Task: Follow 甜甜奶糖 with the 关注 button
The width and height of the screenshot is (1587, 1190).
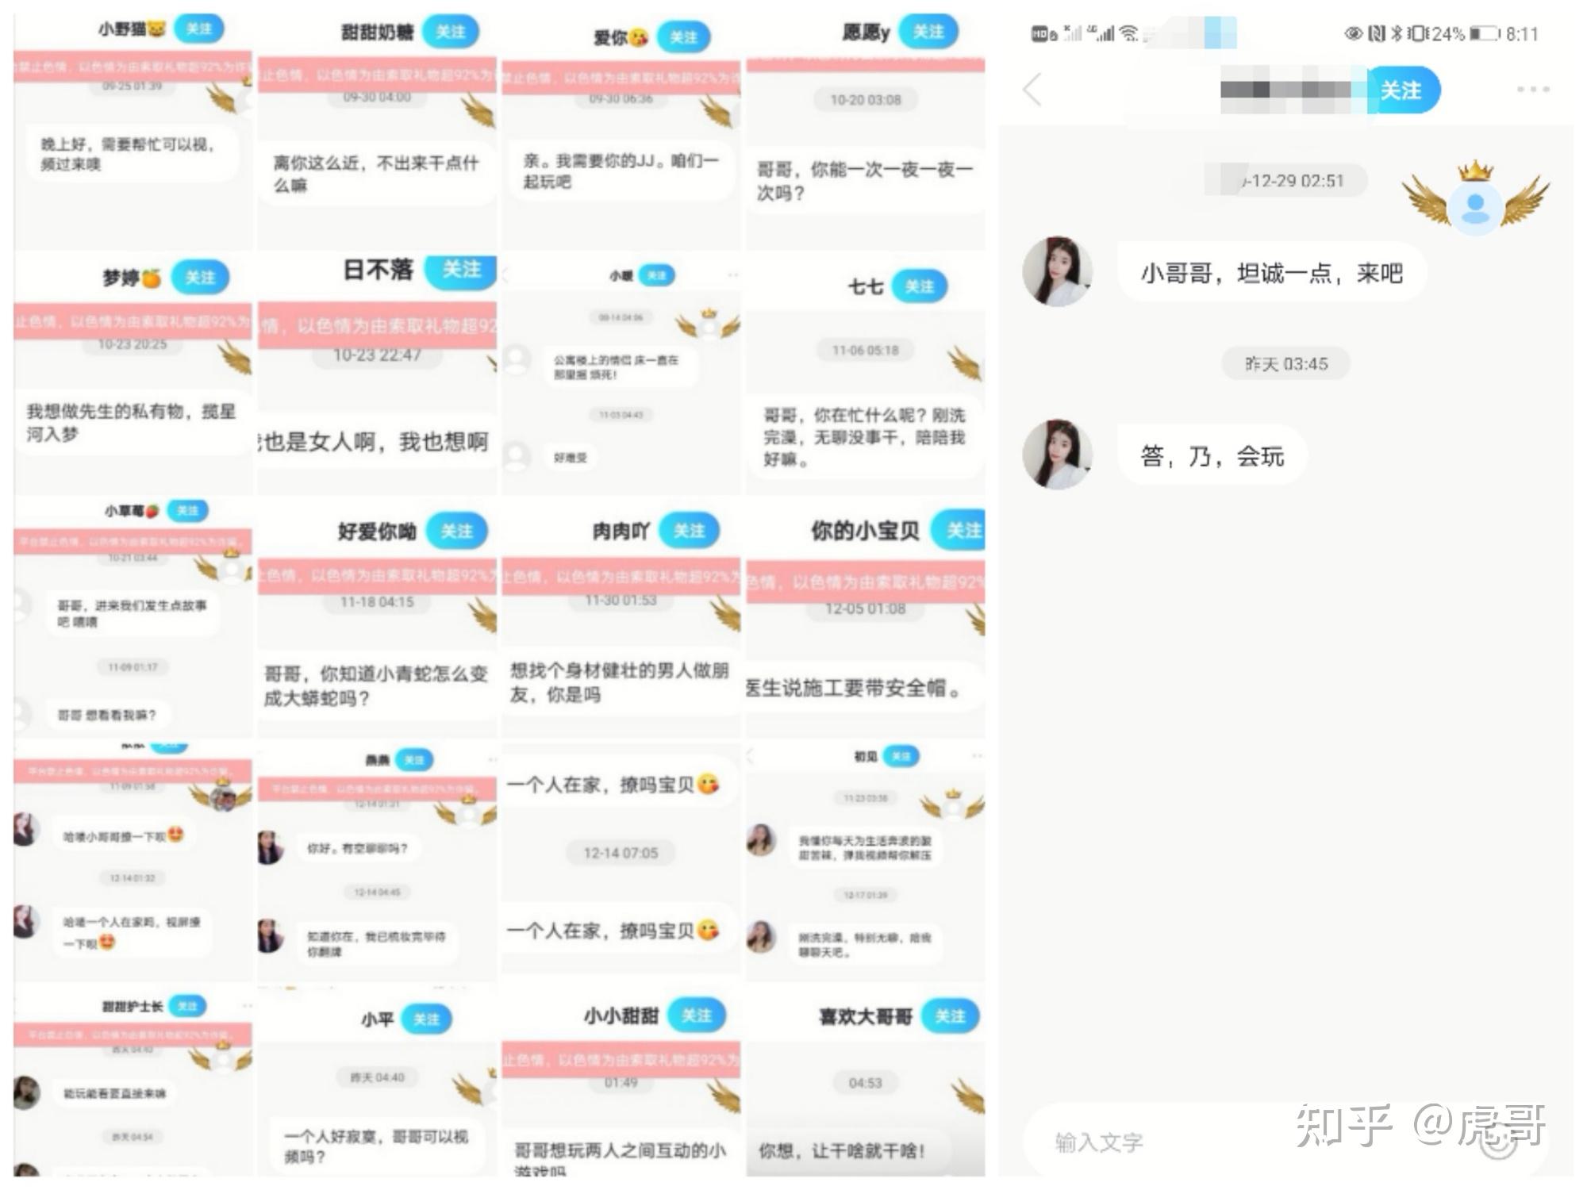Action: [x=451, y=32]
